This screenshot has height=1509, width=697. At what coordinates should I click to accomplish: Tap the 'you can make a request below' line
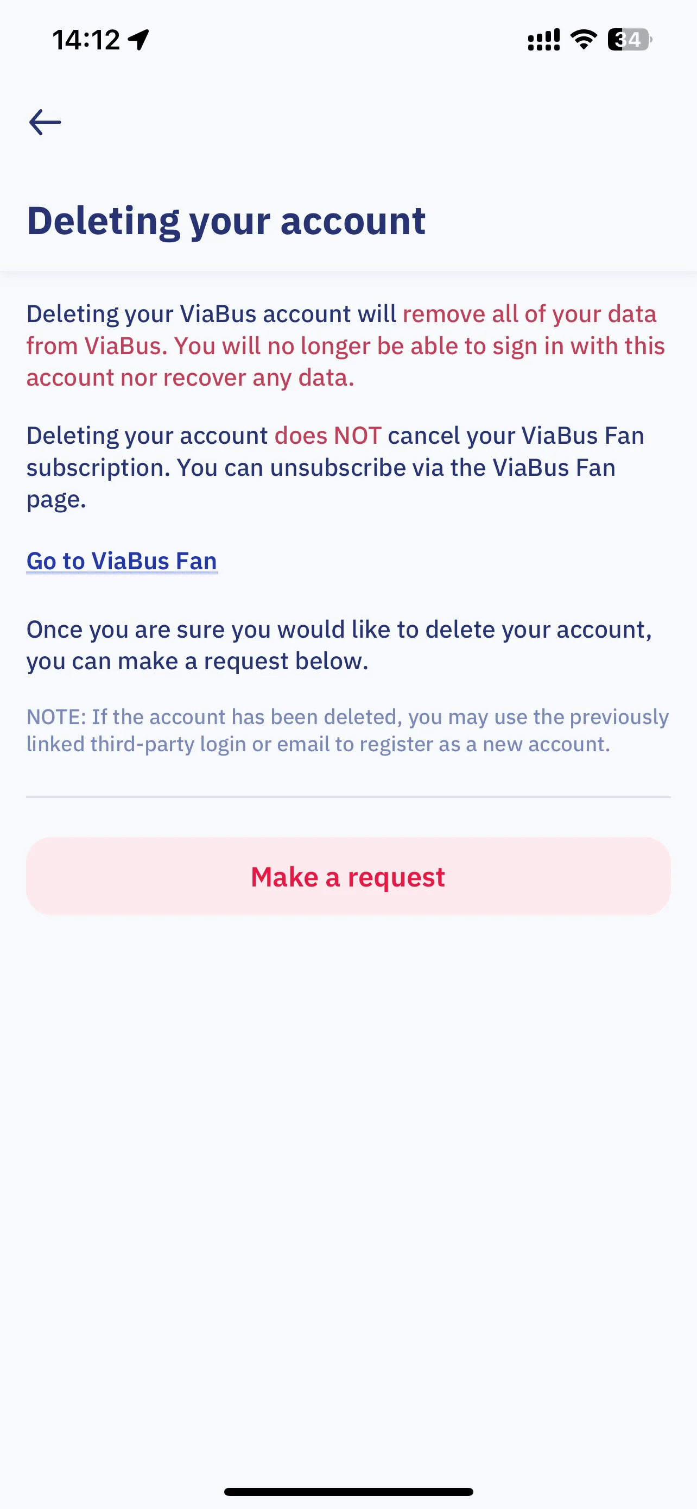click(197, 662)
